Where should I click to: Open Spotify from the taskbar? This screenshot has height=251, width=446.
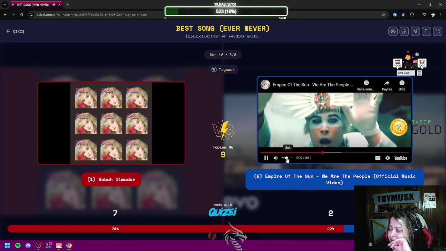coord(18,245)
